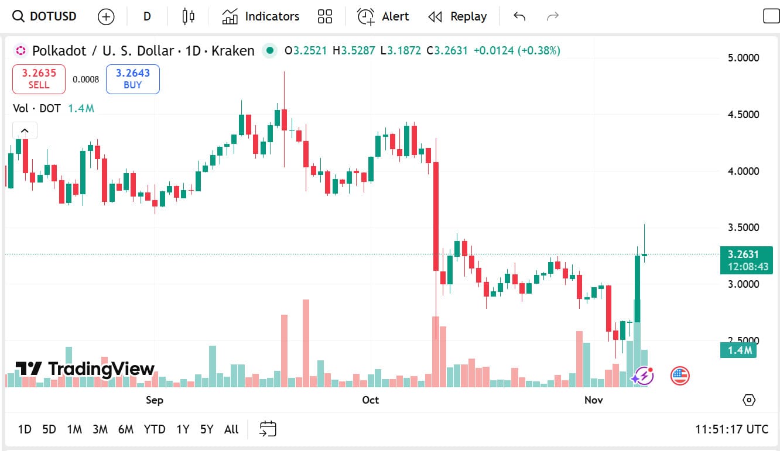Select the 1M time range
Image resolution: width=780 pixels, height=451 pixels.
(74, 429)
